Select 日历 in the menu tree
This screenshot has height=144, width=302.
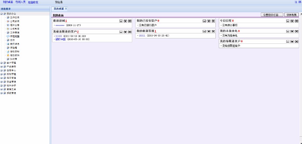point(12,40)
